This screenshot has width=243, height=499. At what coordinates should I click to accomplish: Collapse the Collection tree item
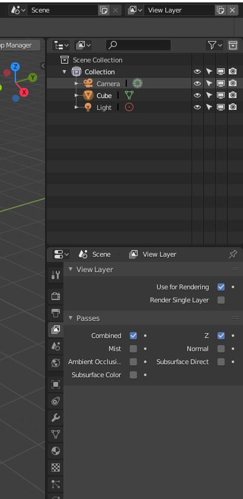(x=65, y=72)
